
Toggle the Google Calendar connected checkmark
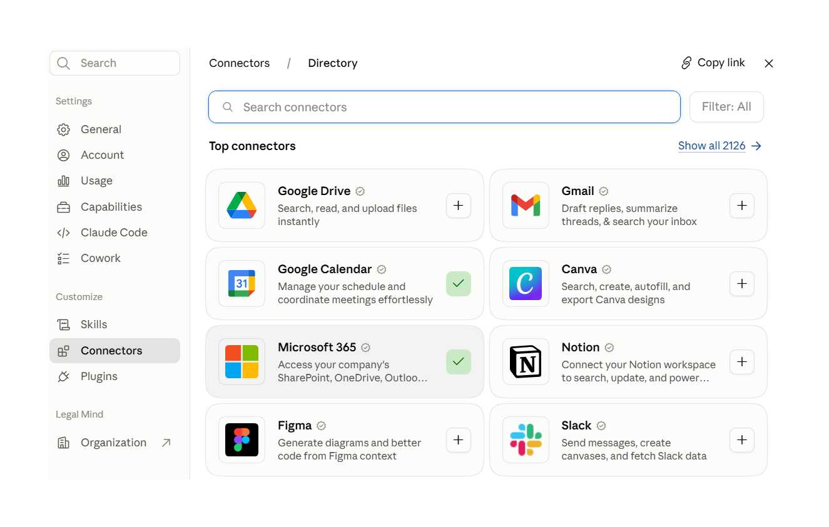(x=459, y=284)
